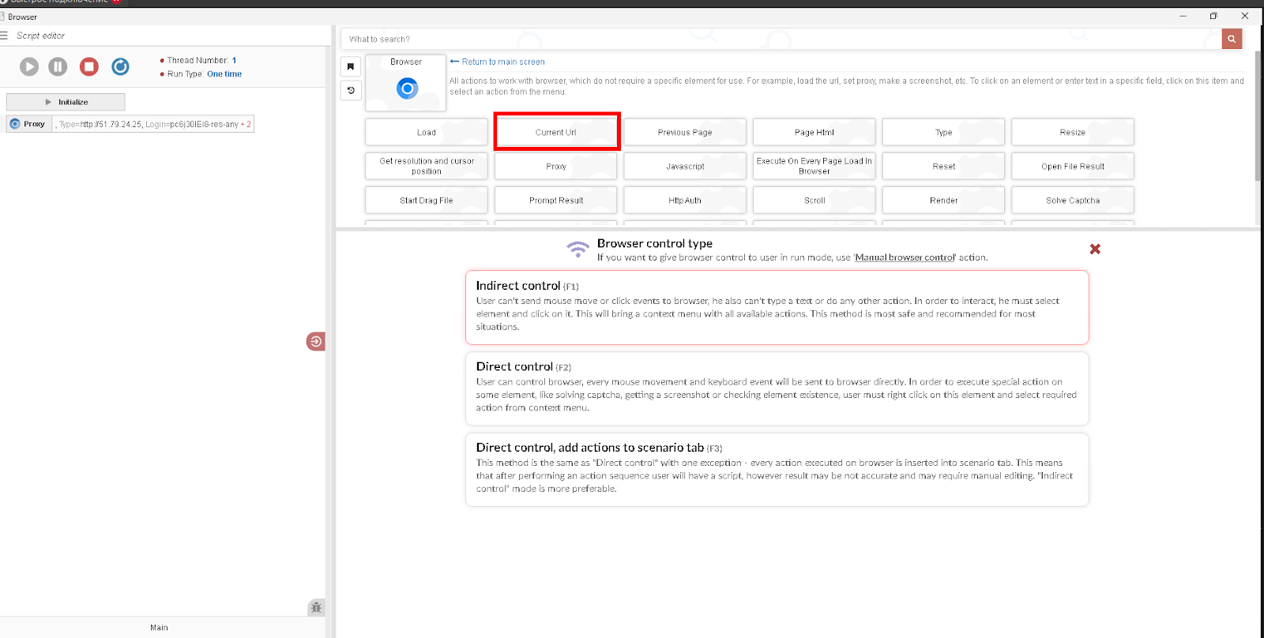This screenshot has height=638, width=1264.
Task: Choose Direct control, add actions to scenario
Action: click(777, 469)
